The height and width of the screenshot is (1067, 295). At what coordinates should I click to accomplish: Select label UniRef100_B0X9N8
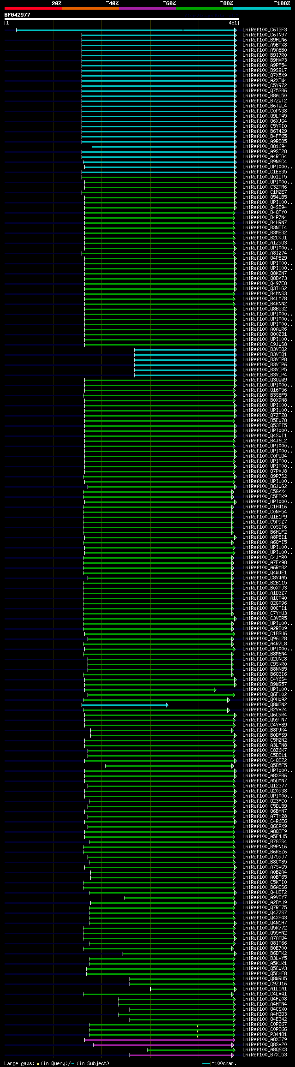point(265,400)
